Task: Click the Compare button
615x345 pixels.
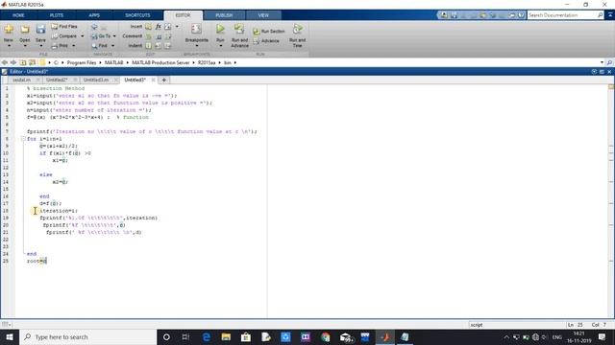Action: pyautogui.click(x=64, y=36)
